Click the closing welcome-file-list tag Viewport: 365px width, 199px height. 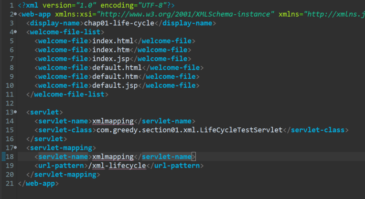(67, 94)
